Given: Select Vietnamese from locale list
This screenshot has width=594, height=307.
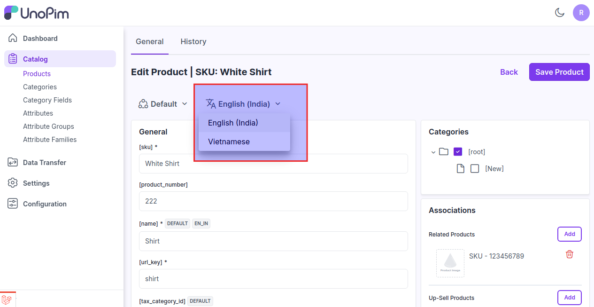Looking at the screenshot, I should pos(229,142).
